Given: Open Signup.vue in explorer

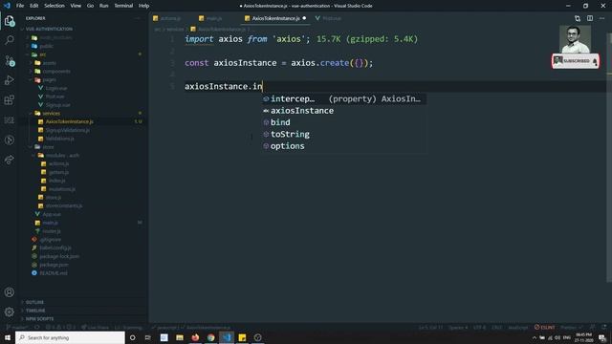Looking at the screenshot, I should coord(57,105).
